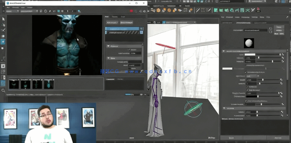
Task: Click the bottom-left button in Attribute Editor
Action: click(232, 137)
